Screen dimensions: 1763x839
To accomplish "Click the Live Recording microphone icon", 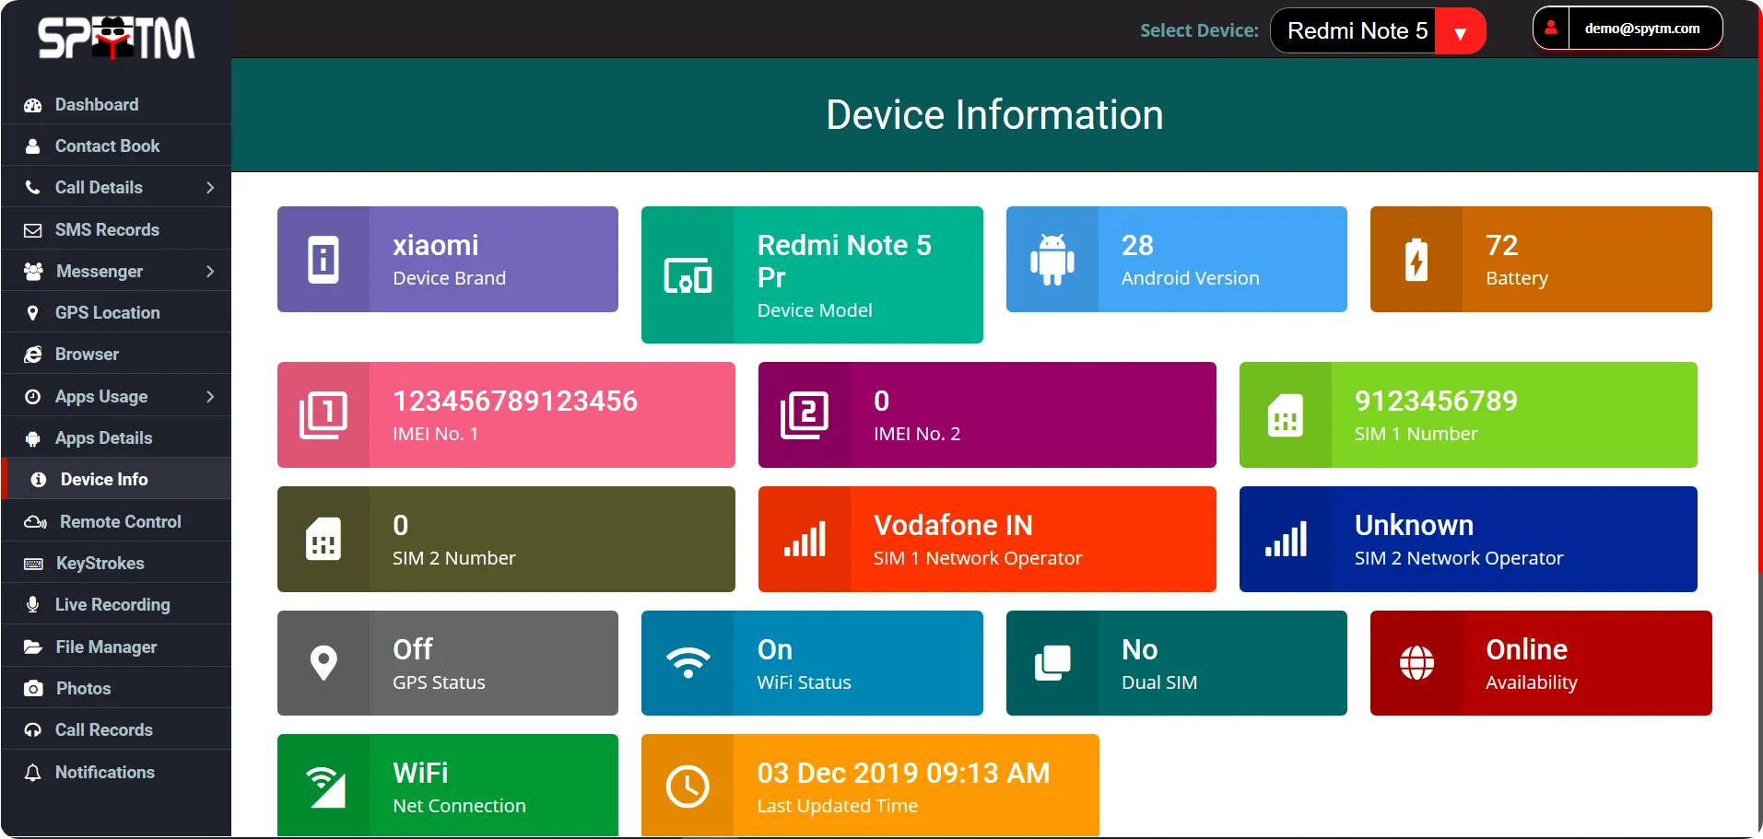I will (32, 604).
